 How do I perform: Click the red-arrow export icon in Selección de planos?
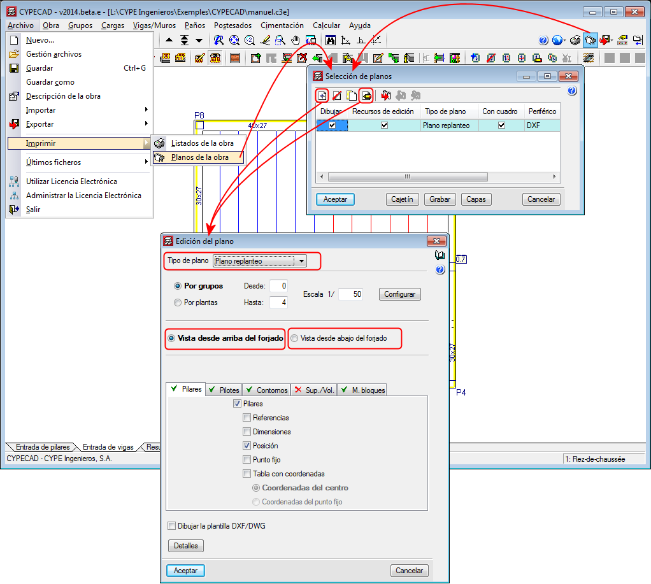(x=386, y=96)
